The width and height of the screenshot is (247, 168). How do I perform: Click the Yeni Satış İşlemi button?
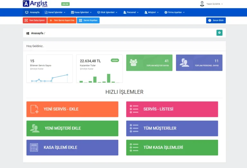(x=35, y=20)
